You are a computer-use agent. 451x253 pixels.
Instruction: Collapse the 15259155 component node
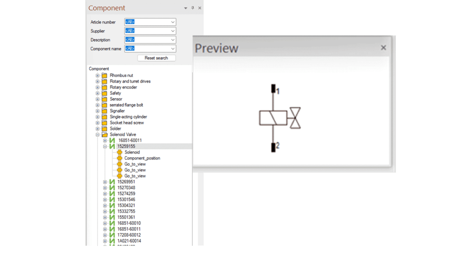tap(105, 146)
